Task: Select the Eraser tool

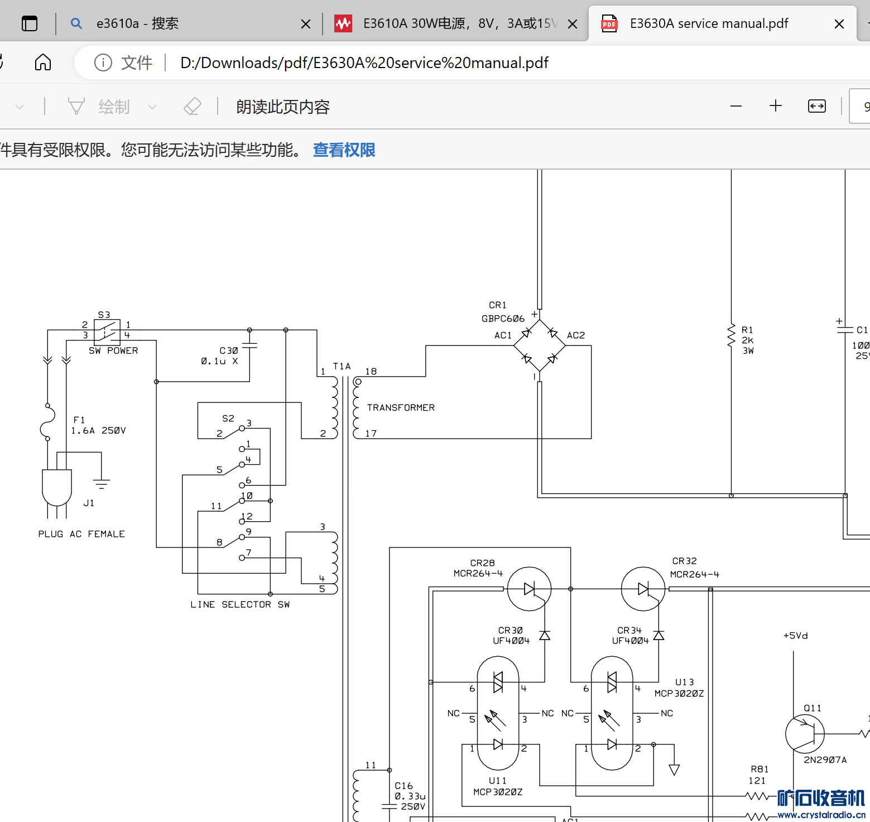Action: click(193, 106)
